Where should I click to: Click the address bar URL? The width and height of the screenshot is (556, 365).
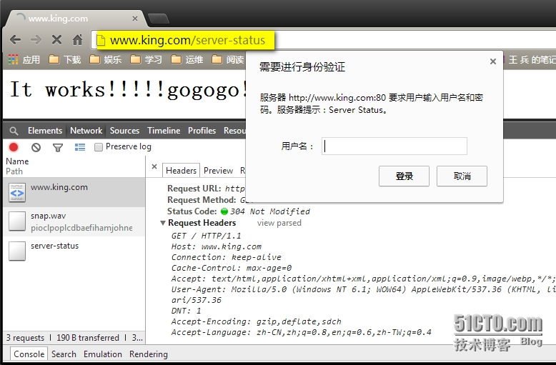187,41
